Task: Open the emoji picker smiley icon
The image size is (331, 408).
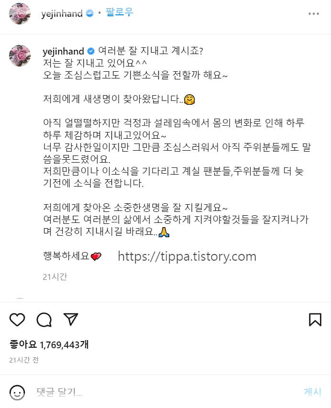Action: click(x=17, y=392)
